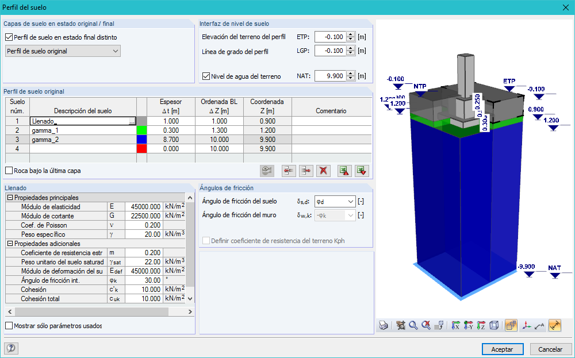Close the Perfil del suelo dialog
This screenshot has width=575, height=358.
tap(565, 7)
